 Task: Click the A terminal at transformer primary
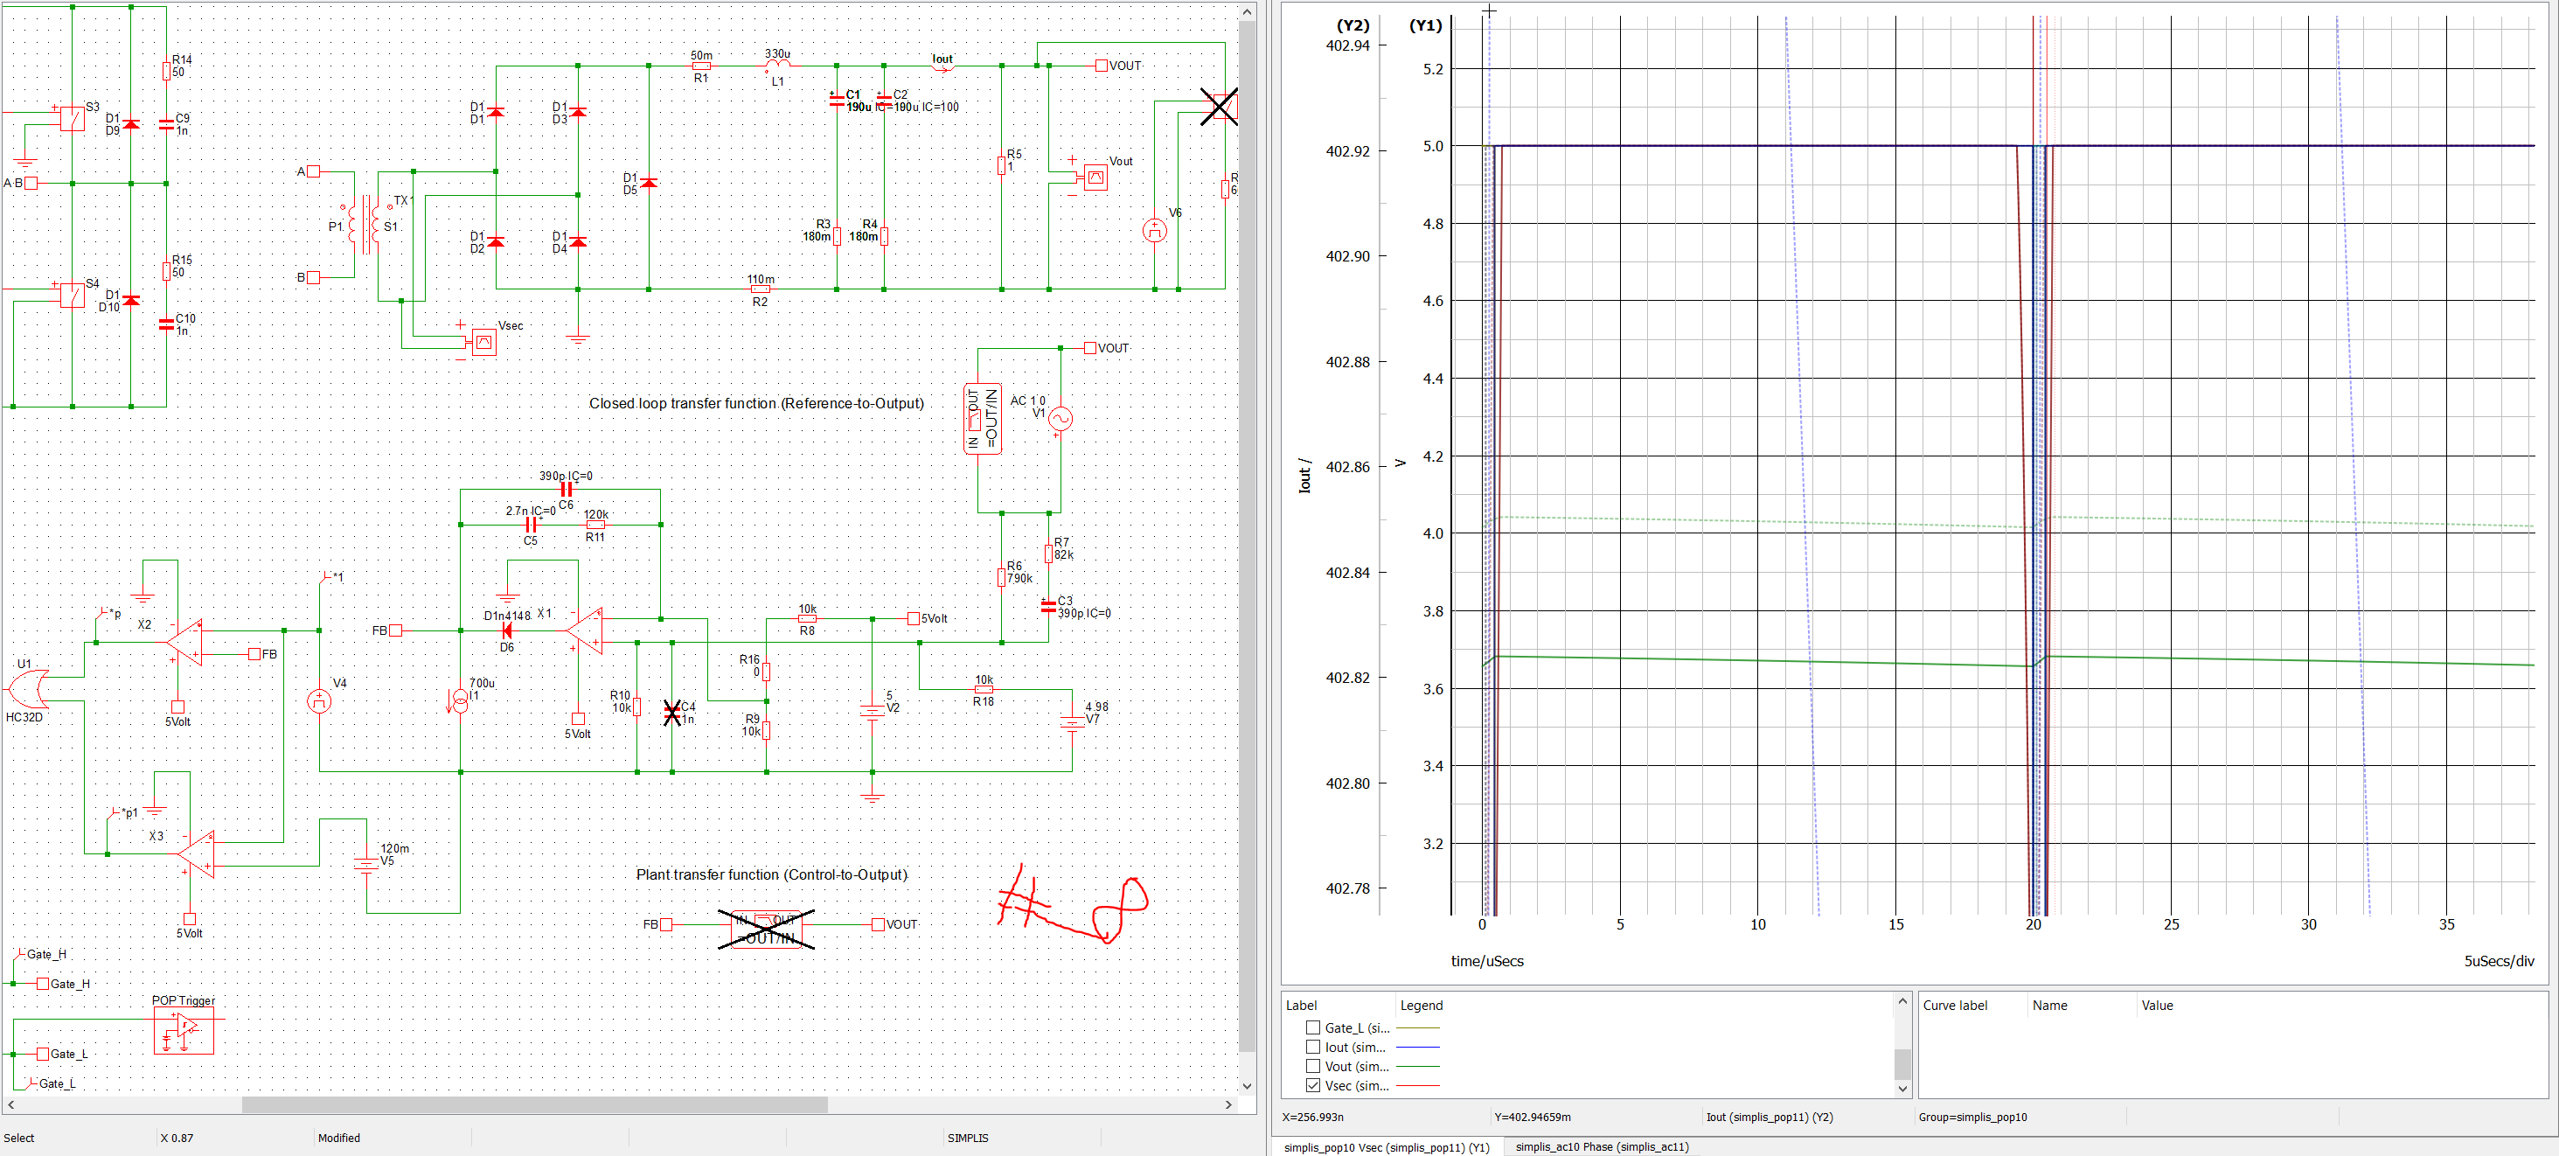click(313, 171)
